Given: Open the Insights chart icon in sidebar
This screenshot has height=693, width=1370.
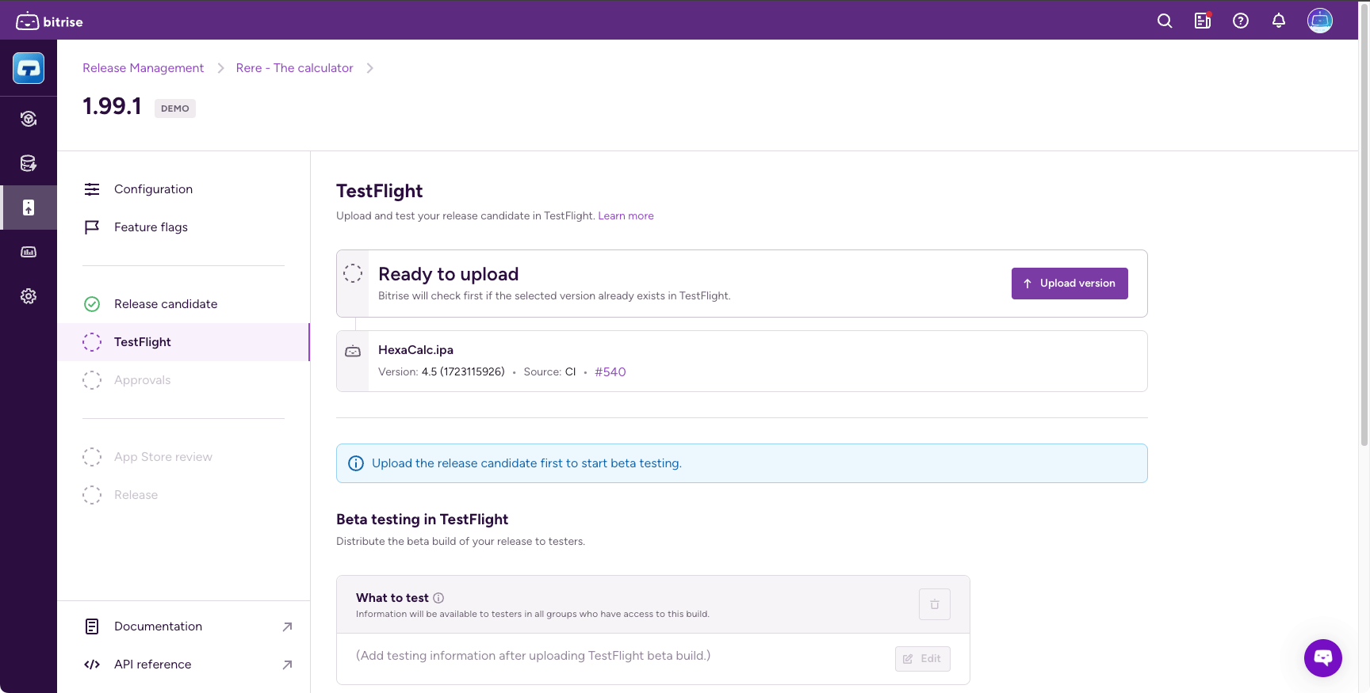Looking at the screenshot, I should (29, 252).
